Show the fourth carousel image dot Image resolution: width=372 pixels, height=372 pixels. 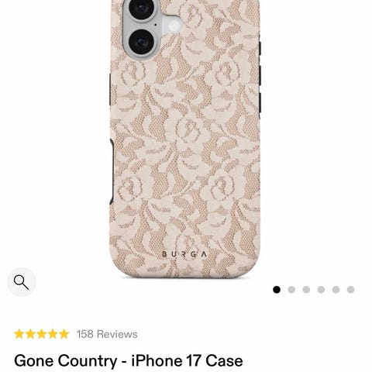pyautogui.click(x=321, y=290)
